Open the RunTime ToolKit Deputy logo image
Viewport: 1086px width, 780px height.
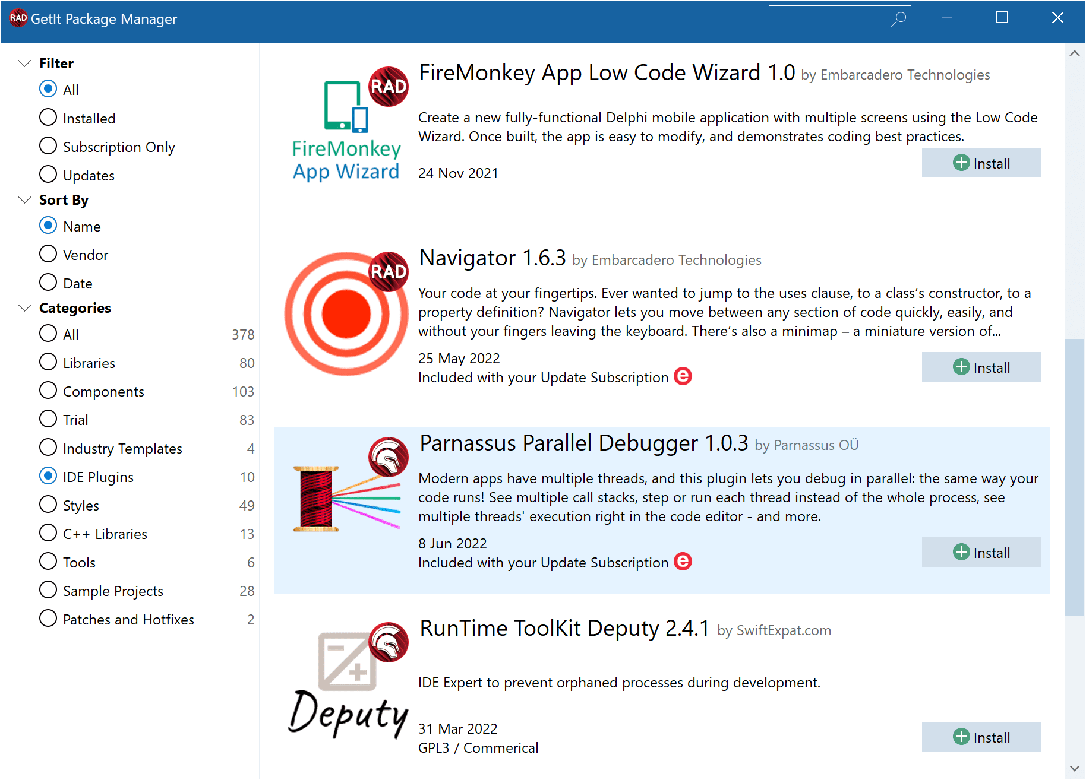348,686
